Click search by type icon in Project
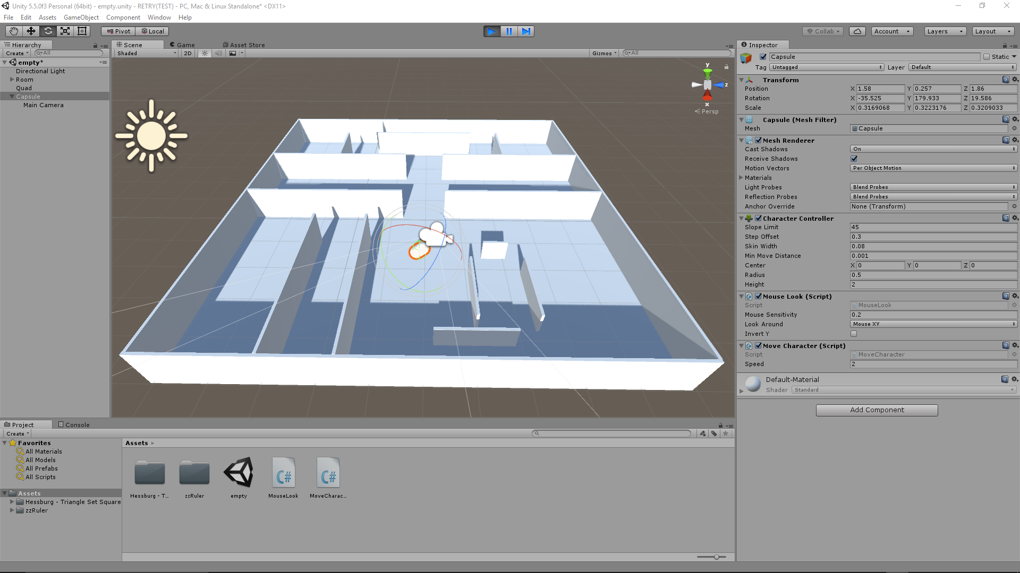Screen dimensions: 1020x573 pos(703,433)
